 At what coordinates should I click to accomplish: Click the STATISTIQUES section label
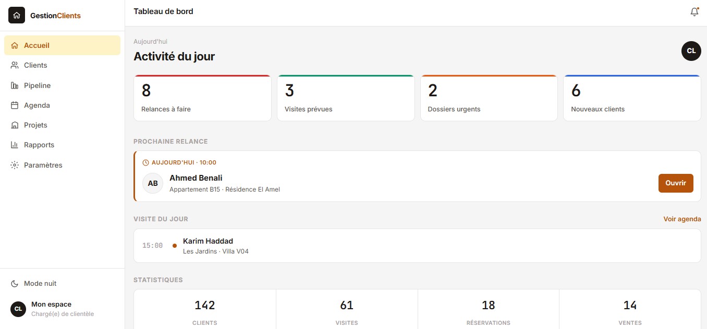pyautogui.click(x=158, y=280)
